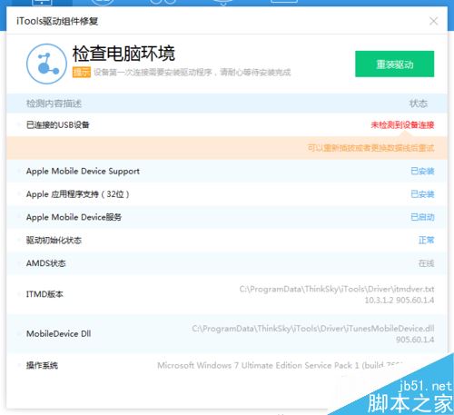Select the 已连接的USB设备 row label
The height and width of the screenshot is (415, 454).
[x=58, y=125]
